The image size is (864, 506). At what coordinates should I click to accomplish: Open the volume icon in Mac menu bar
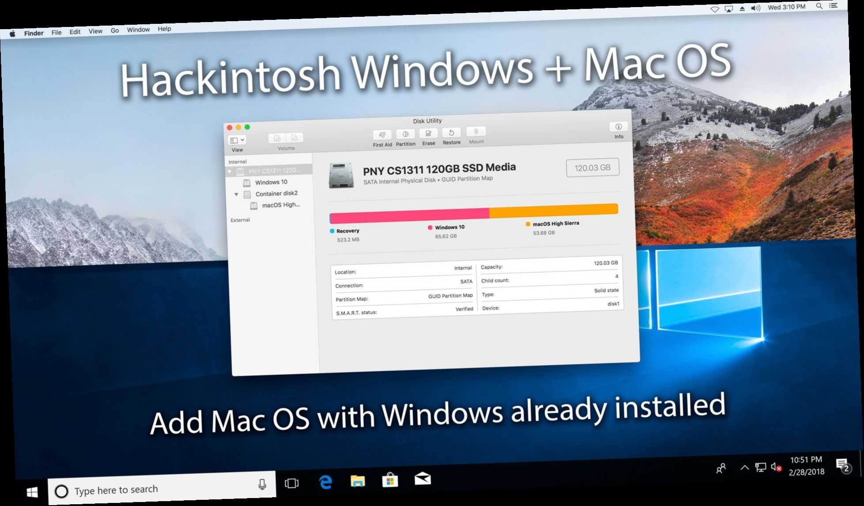[755, 8]
